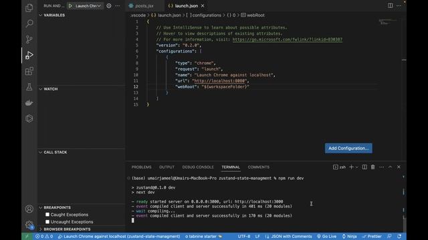This screenshot has width=428, height=240.
Task: Open new terminal profile dropdown arrow
Action: pos(356,167)
